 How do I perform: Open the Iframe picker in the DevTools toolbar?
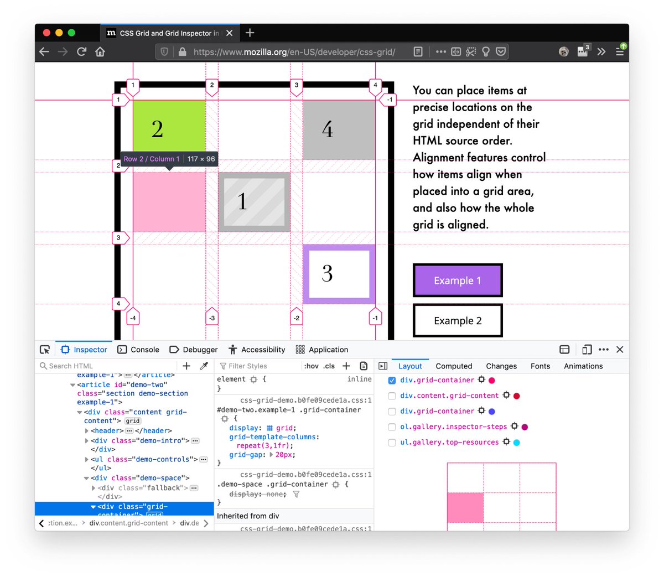tap(564, 349)
